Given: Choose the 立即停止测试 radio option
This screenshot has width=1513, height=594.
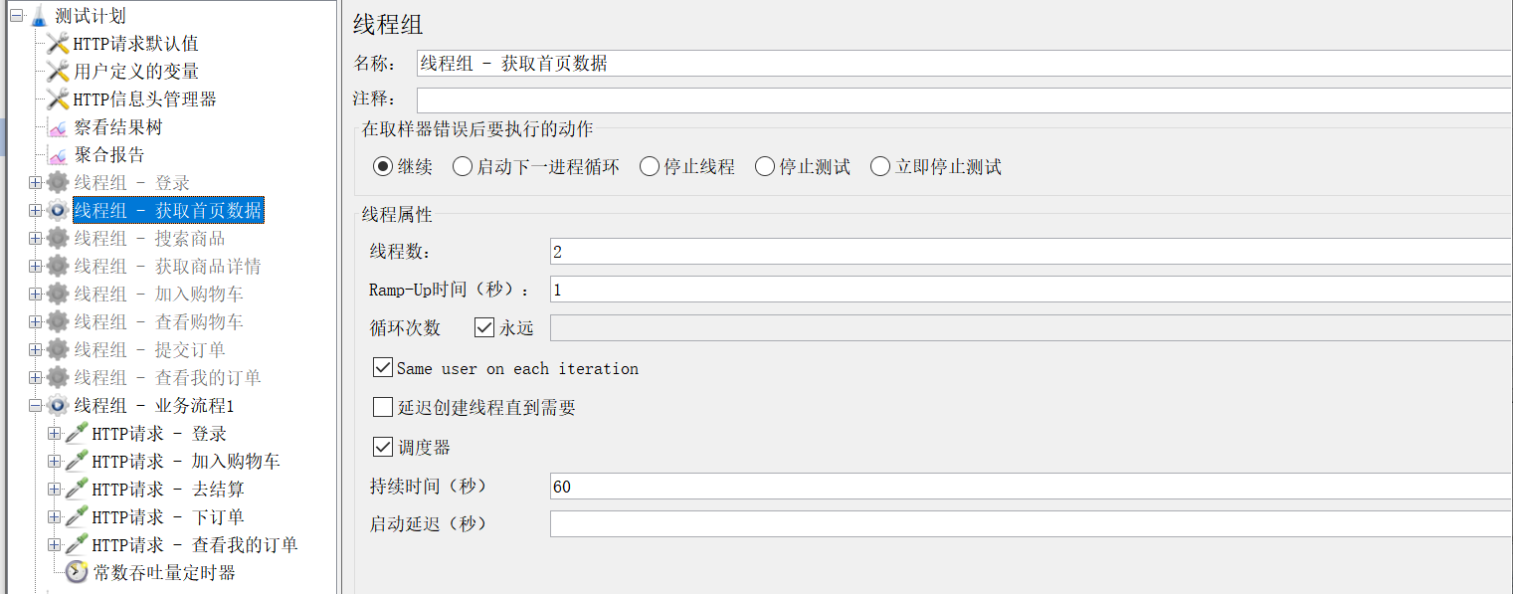Looking at the screenshot, I should (879, 167).
